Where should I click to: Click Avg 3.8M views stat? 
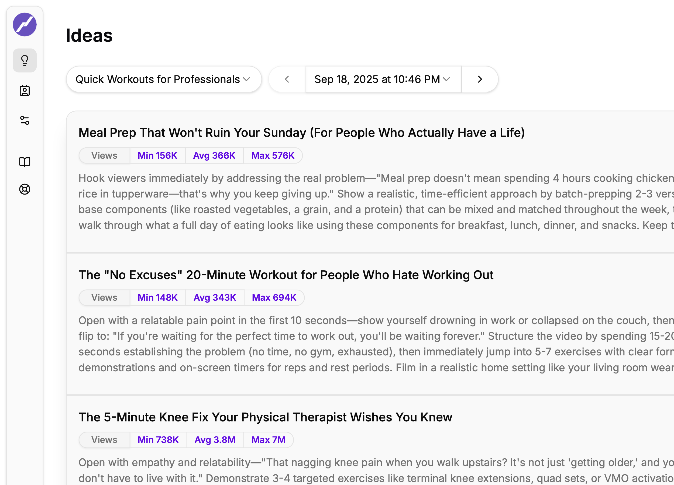(x=215, y=440)
